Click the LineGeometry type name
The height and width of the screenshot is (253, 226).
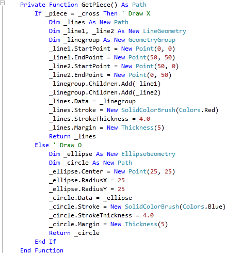click(165, 31)
